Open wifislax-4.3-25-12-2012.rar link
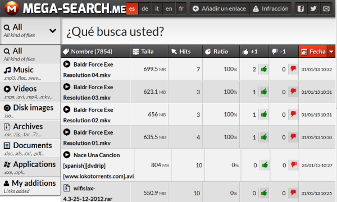The height and width of the screenshot is (202, 337). point(88,194)
